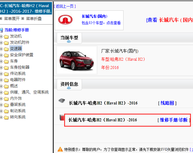Click the 制动系统 folder icon
The width and height of the screenshot is (193, 153).
[x=6, y=111]
